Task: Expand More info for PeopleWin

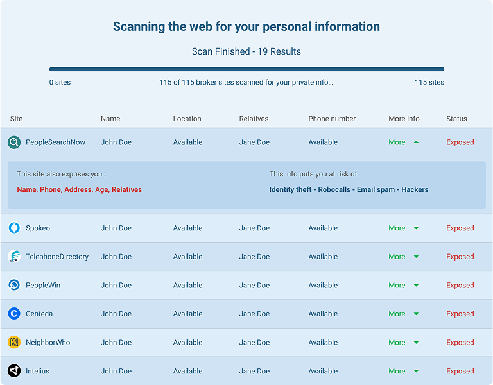Action: tap(403, 285)
